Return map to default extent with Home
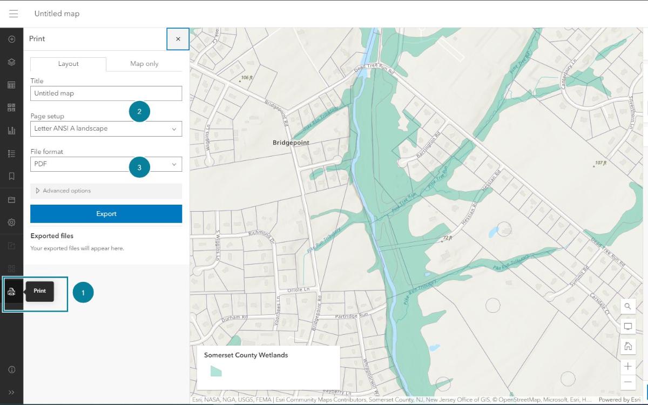648x405 pixels. point(628,346)
